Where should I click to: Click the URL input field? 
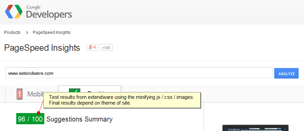click(x=139, y=73)
